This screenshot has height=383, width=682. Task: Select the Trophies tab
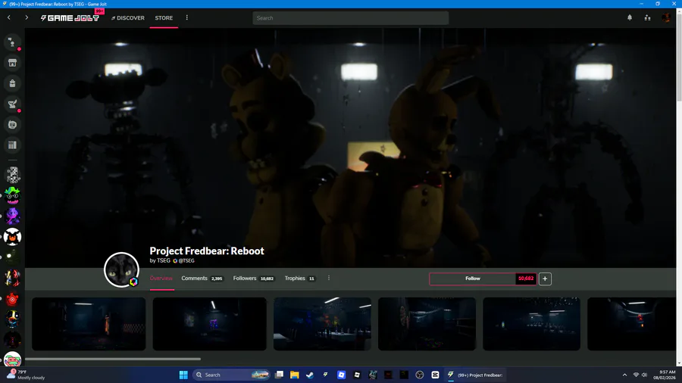299,279
